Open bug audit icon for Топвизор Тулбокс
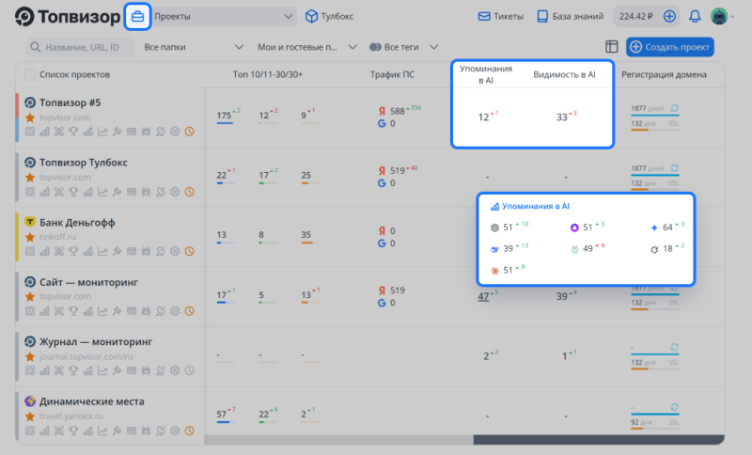Image resolution: width=752 pixels, height=455 pixels. (x=146, y=192)
